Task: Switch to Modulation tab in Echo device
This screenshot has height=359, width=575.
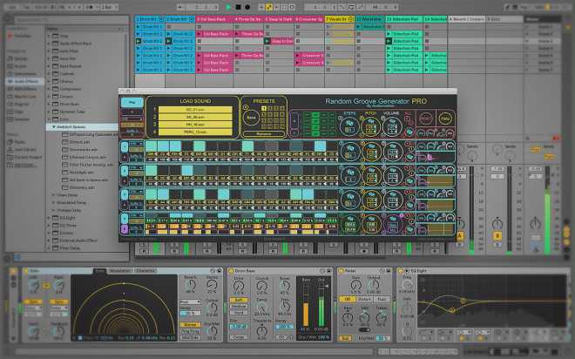Action: click(x=120, y=271)
